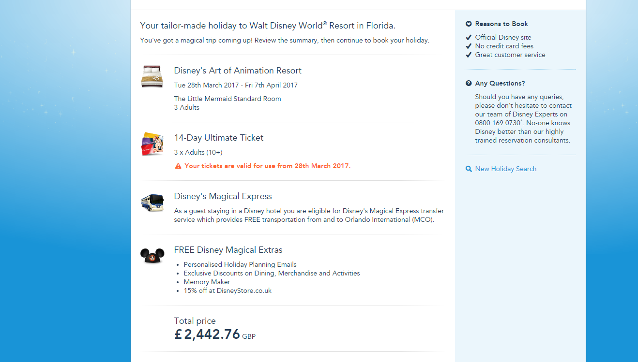
Task: Click the Any Questions help icon
Action: [x=469, y=83]
